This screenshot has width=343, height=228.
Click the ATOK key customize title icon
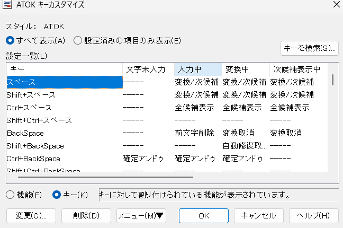pyautogui.click(x=7, y=4)
